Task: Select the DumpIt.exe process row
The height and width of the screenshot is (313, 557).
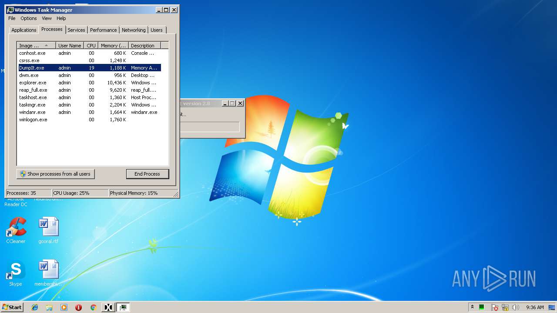Action: tap(89, 68)
